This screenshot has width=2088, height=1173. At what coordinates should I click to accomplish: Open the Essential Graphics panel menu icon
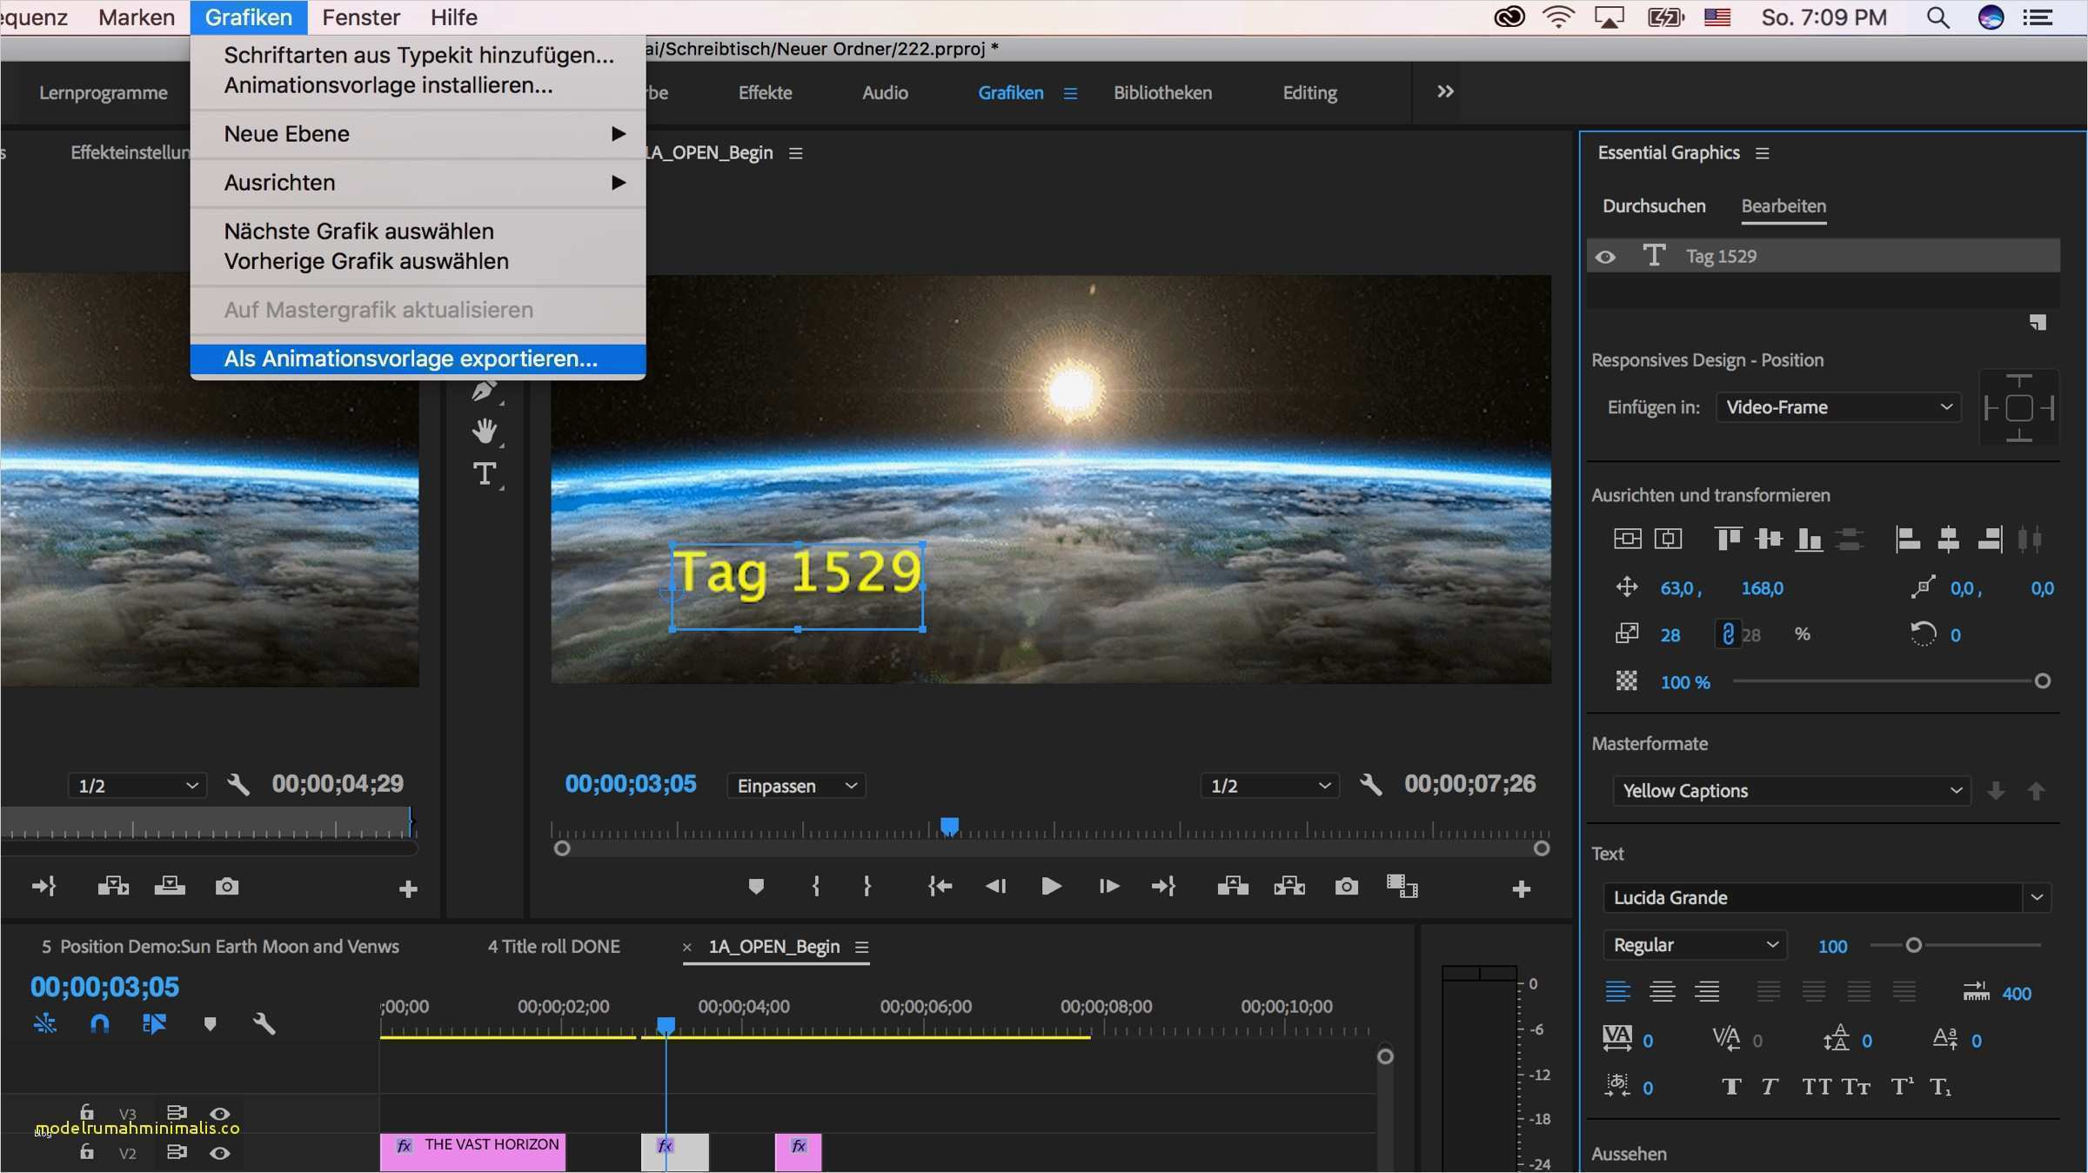[x=1763, y=152]
